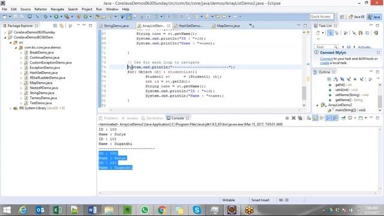This screenshot has height=216, width=384.
Task: Collapse CoreJavaDemosBC0630am project
Action: click(5, 37)
